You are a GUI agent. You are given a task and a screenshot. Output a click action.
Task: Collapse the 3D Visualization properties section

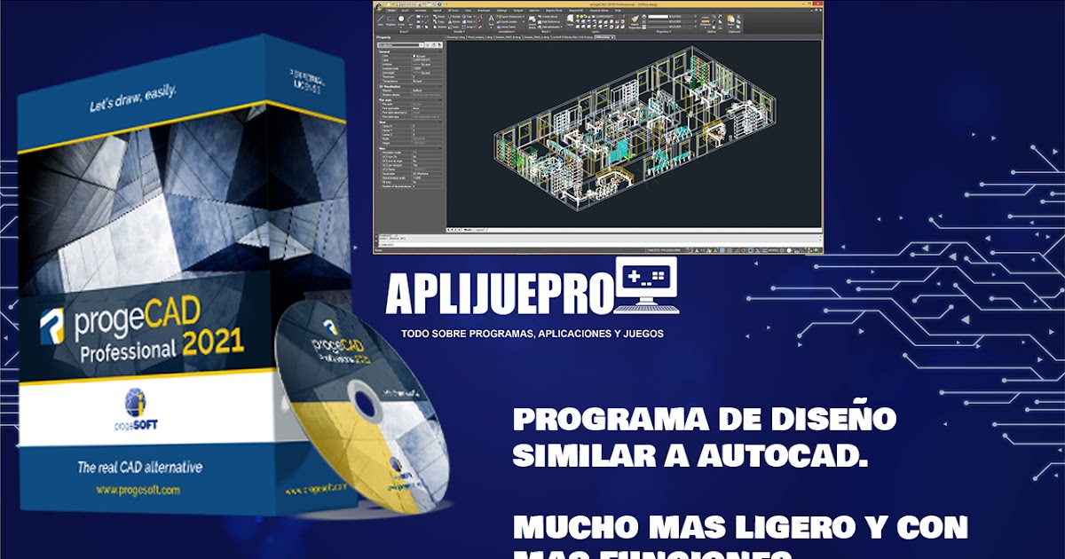(x=440, y=86)
